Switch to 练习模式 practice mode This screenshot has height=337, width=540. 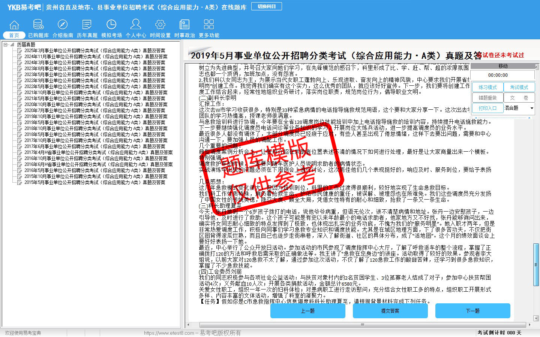(x=487, y=87)
